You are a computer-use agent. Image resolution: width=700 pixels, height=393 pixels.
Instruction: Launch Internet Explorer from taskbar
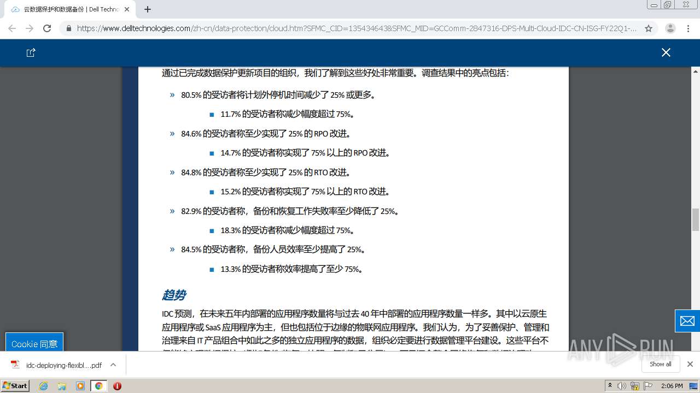pyautogui.click(x=44, y=386)
